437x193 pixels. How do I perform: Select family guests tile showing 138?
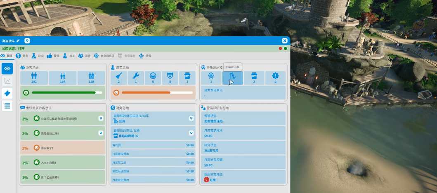[x=91, y=78]
